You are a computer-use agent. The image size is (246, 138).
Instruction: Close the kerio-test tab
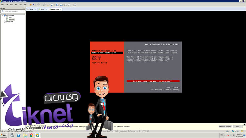(61, 9)
